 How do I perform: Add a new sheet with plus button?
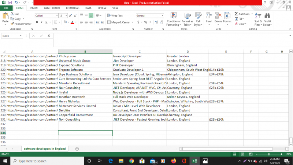[77, 149]
